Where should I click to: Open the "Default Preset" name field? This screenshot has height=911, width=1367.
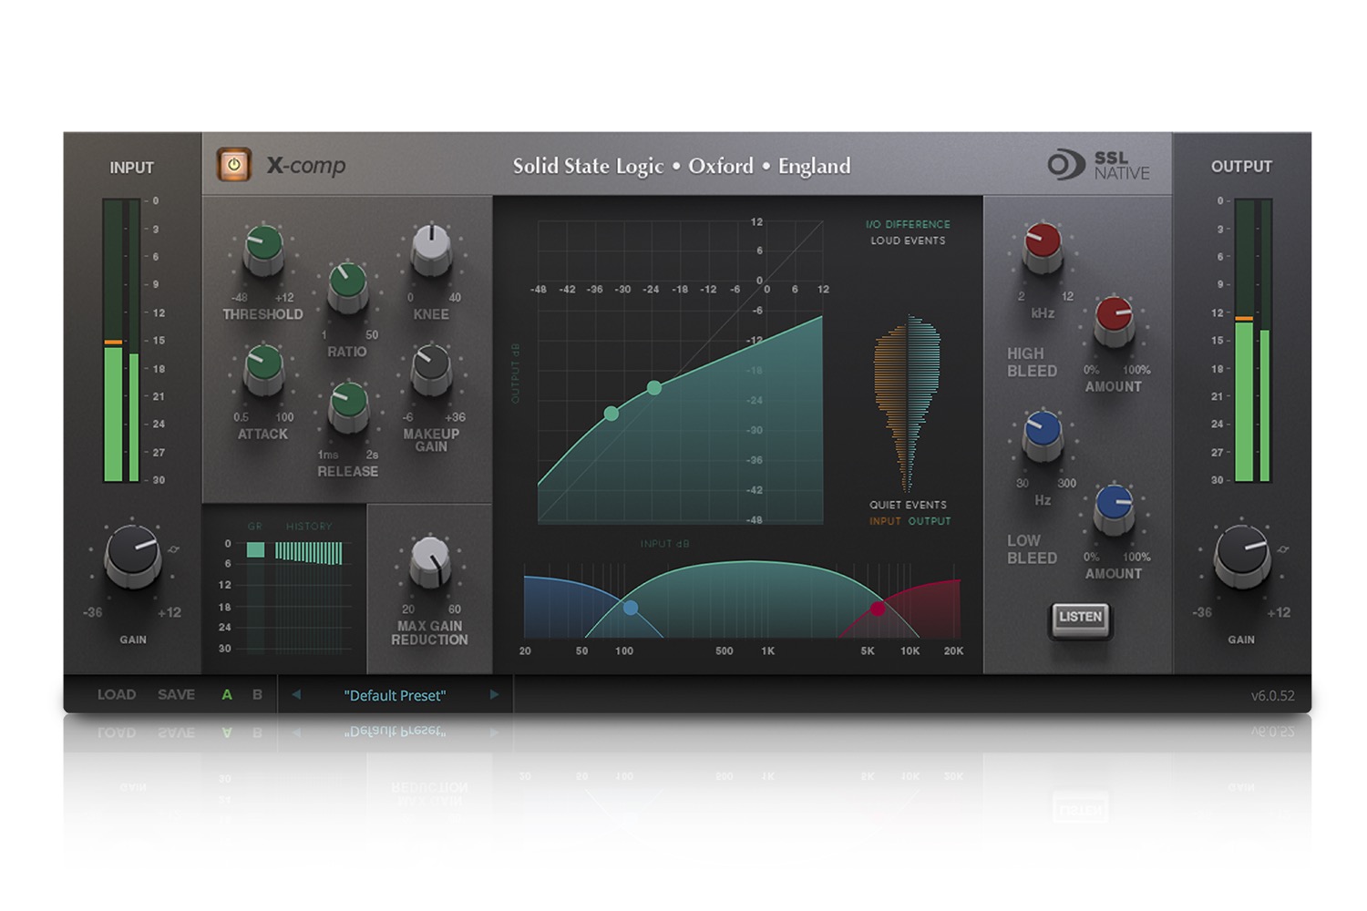coord(395,695)
